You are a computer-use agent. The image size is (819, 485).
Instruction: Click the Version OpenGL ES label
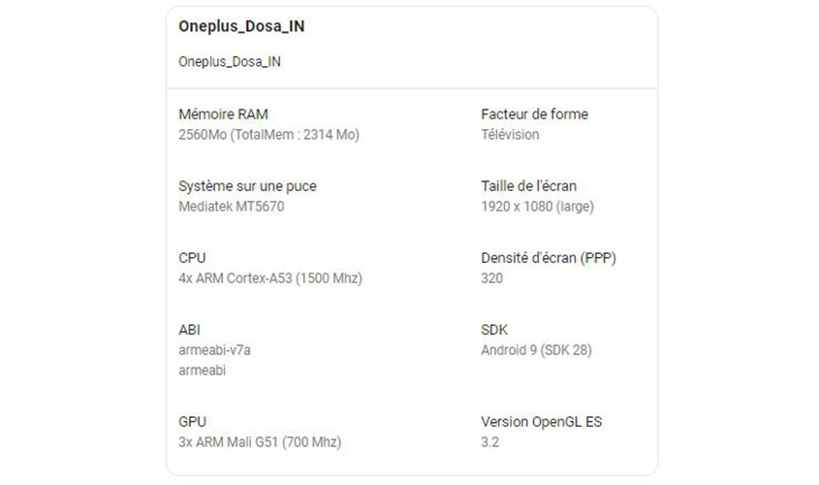point(541,422)
